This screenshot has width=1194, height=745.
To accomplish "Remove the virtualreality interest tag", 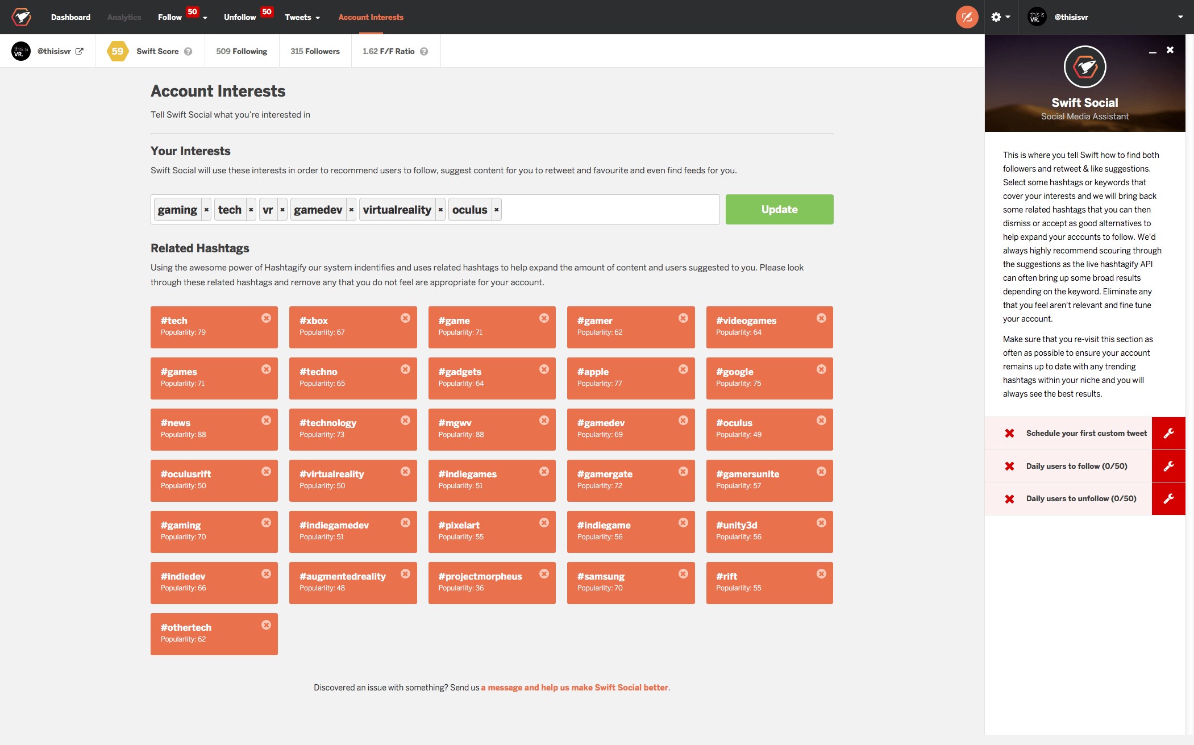I will (440, 210).
